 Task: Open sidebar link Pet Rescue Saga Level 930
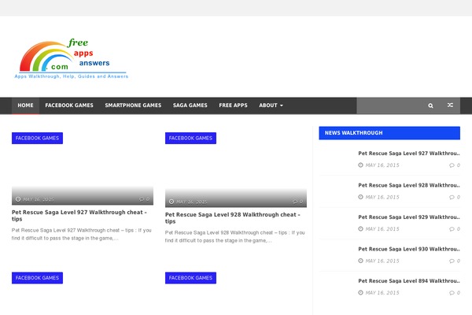[x=409, y=249]
